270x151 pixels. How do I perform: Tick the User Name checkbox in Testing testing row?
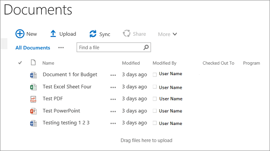[x=155, y=123]
